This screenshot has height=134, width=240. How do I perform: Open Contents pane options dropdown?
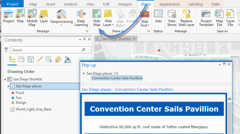tap(80, 39)
